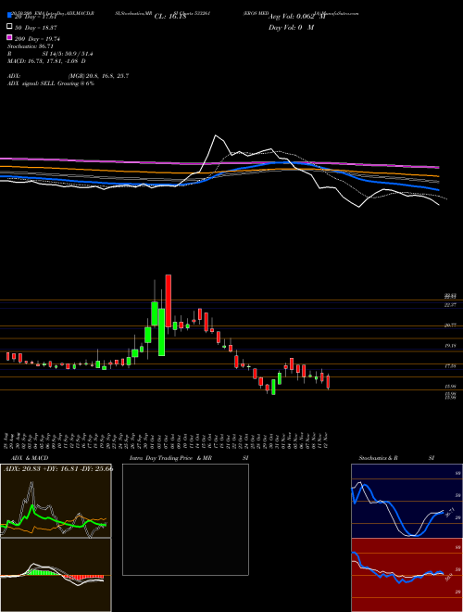This screenshot has width=463, height=612.
Task: Click the white 50 Day EMA legend swatch
Action: coord(9,27)
